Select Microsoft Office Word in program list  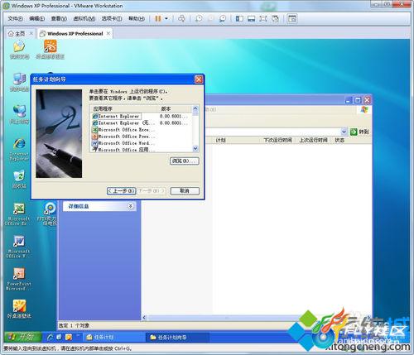click(123, 143)
